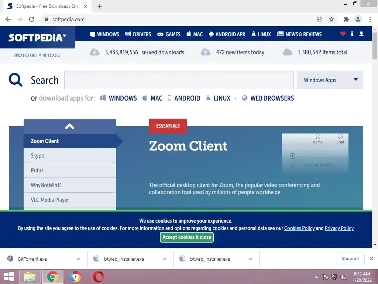
Task: Click the scrollbar down arrow
Action: click(x=375, y=245)
